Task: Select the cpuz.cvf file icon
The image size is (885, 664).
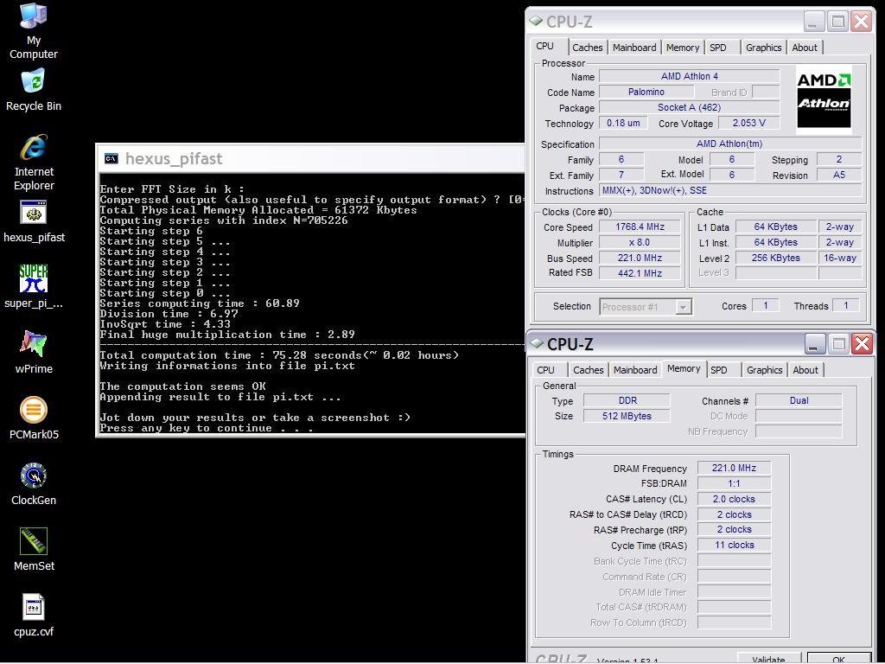Action: (x=34, y=616)
